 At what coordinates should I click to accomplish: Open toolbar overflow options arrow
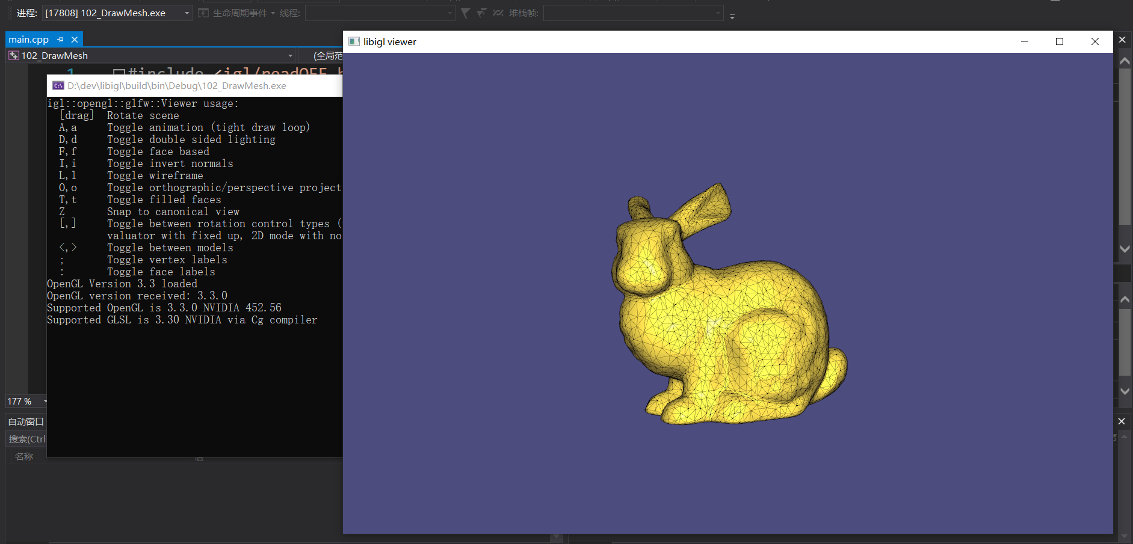pos(732,16)
